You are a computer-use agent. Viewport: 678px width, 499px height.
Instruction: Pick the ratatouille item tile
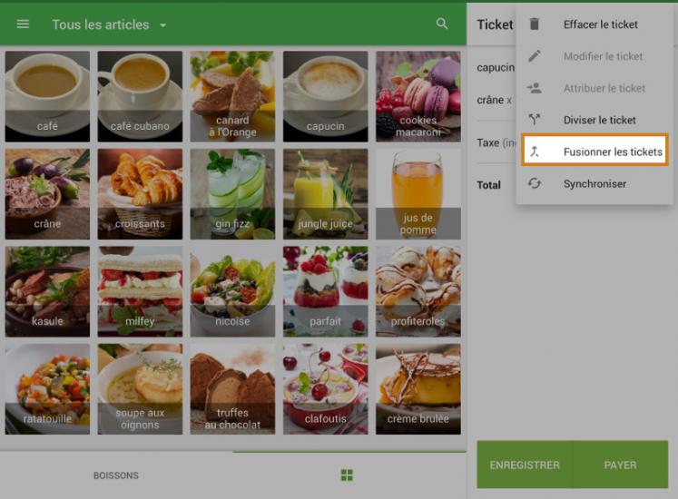47,389
